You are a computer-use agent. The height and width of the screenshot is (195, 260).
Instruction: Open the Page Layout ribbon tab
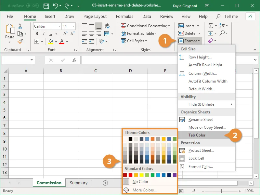tap(95, 17)
